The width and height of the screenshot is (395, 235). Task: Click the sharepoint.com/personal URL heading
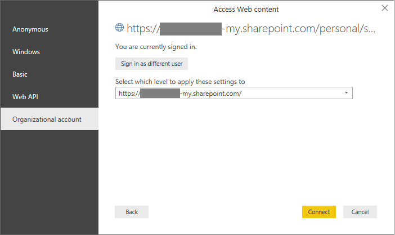251,29
